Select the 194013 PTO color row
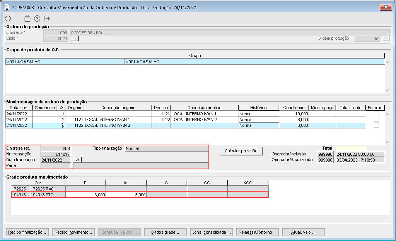 [140, 195]
